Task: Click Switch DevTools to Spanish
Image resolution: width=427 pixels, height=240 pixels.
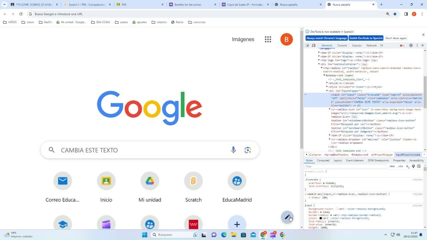Action: coord(366,38)
